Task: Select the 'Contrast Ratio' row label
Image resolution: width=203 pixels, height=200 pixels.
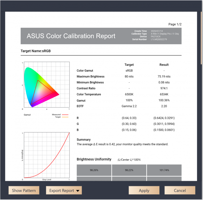Action: click(86, 88)
